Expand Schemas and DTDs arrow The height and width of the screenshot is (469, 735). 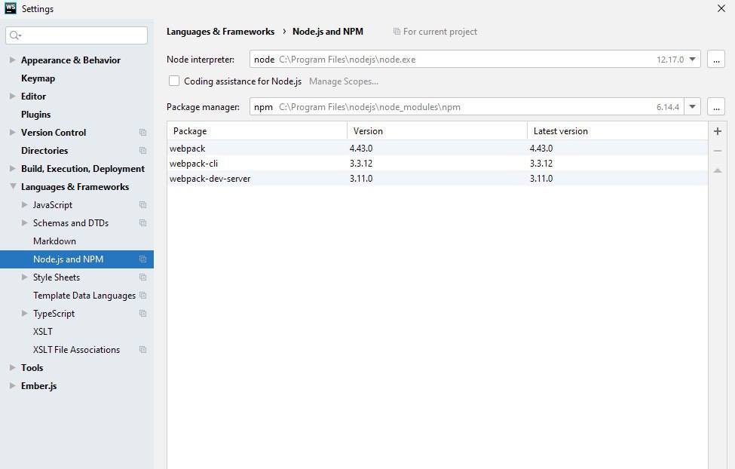tap(25, 223)
